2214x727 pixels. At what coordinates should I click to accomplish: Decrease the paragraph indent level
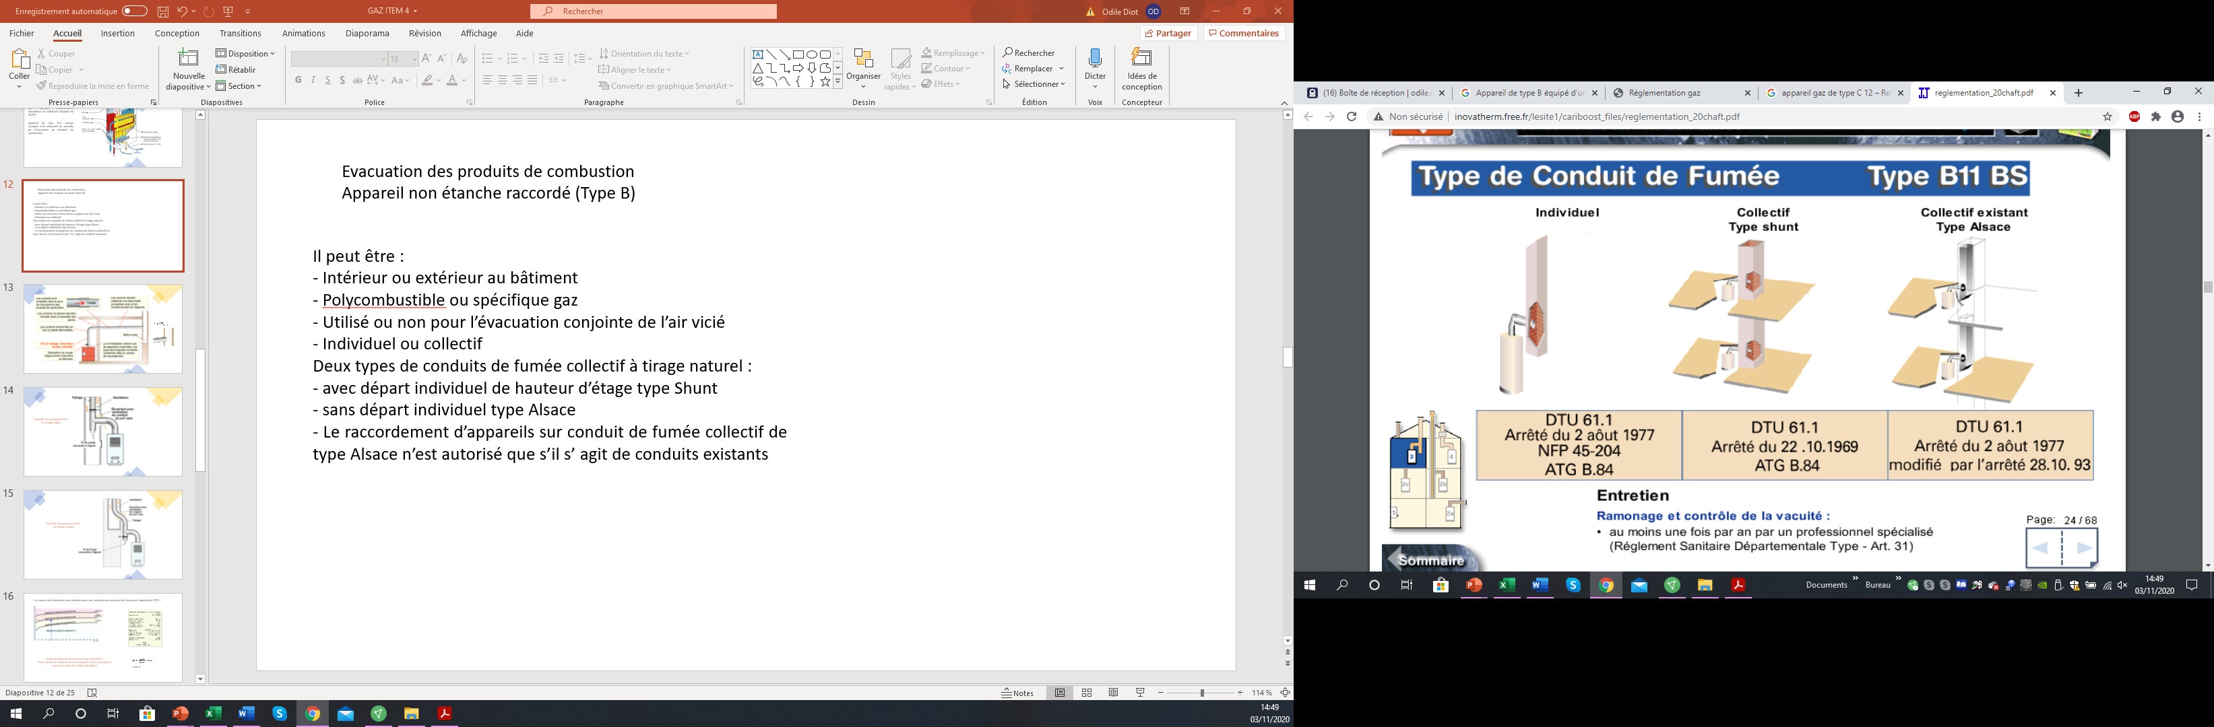[x=543, y=59]
